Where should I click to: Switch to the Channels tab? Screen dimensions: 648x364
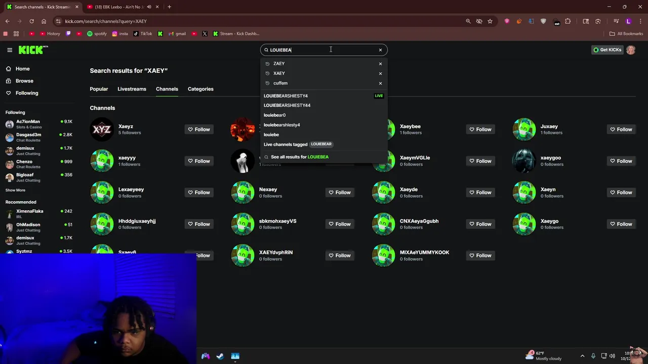pyautogui.click(x=167, y=89)
